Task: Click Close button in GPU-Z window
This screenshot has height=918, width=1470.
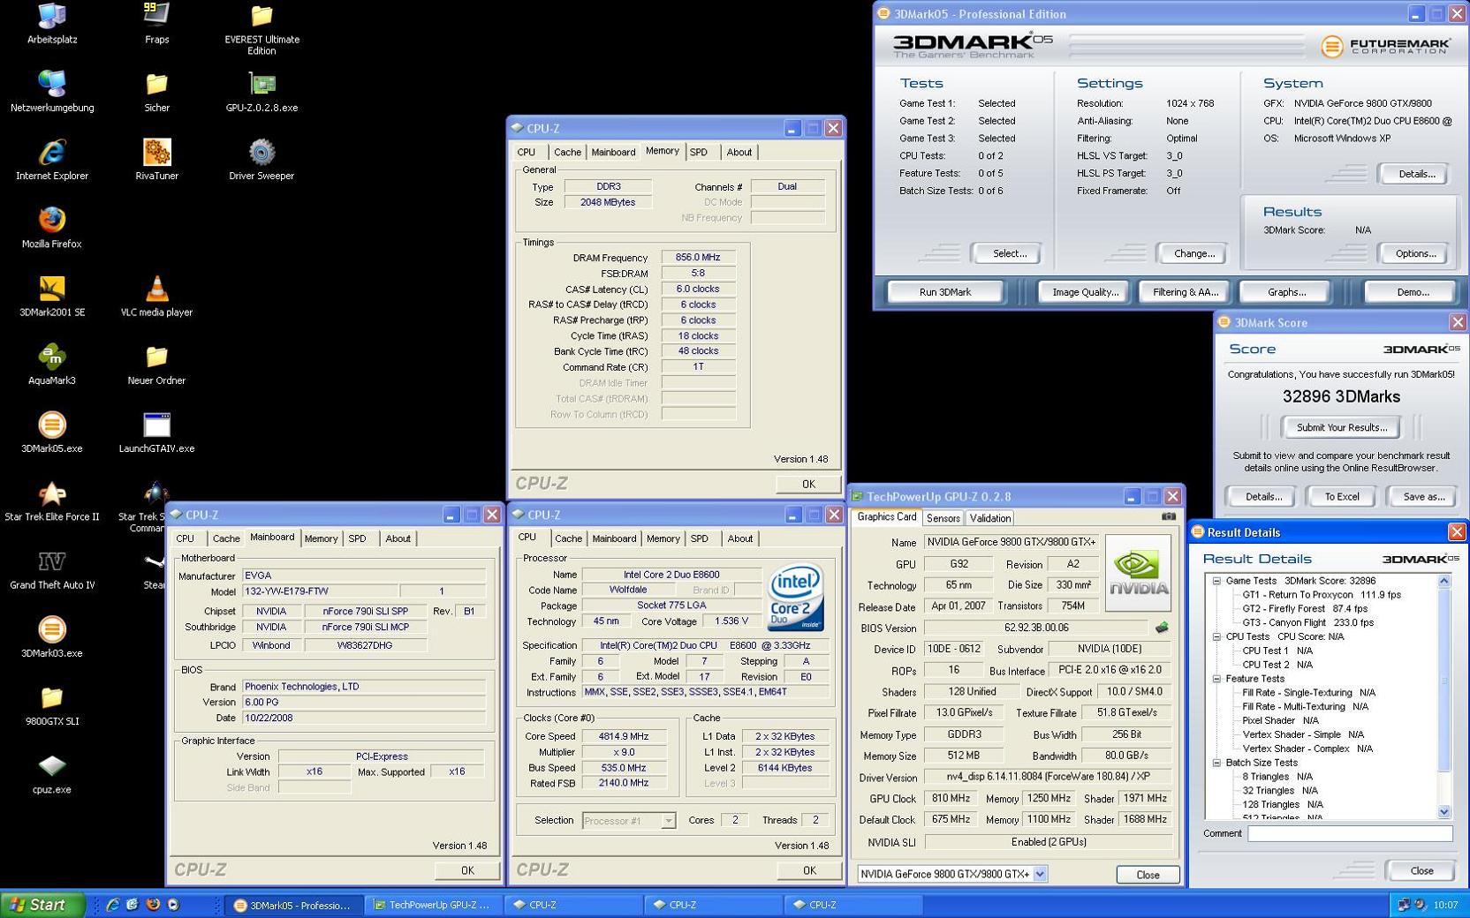Action: click(1148, 875)
